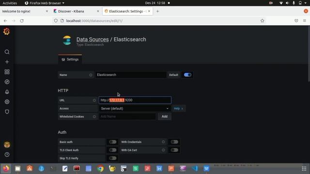Open Help question mark in sidebar
Screen dimensions: 310x174
click(x=7, y=155)
